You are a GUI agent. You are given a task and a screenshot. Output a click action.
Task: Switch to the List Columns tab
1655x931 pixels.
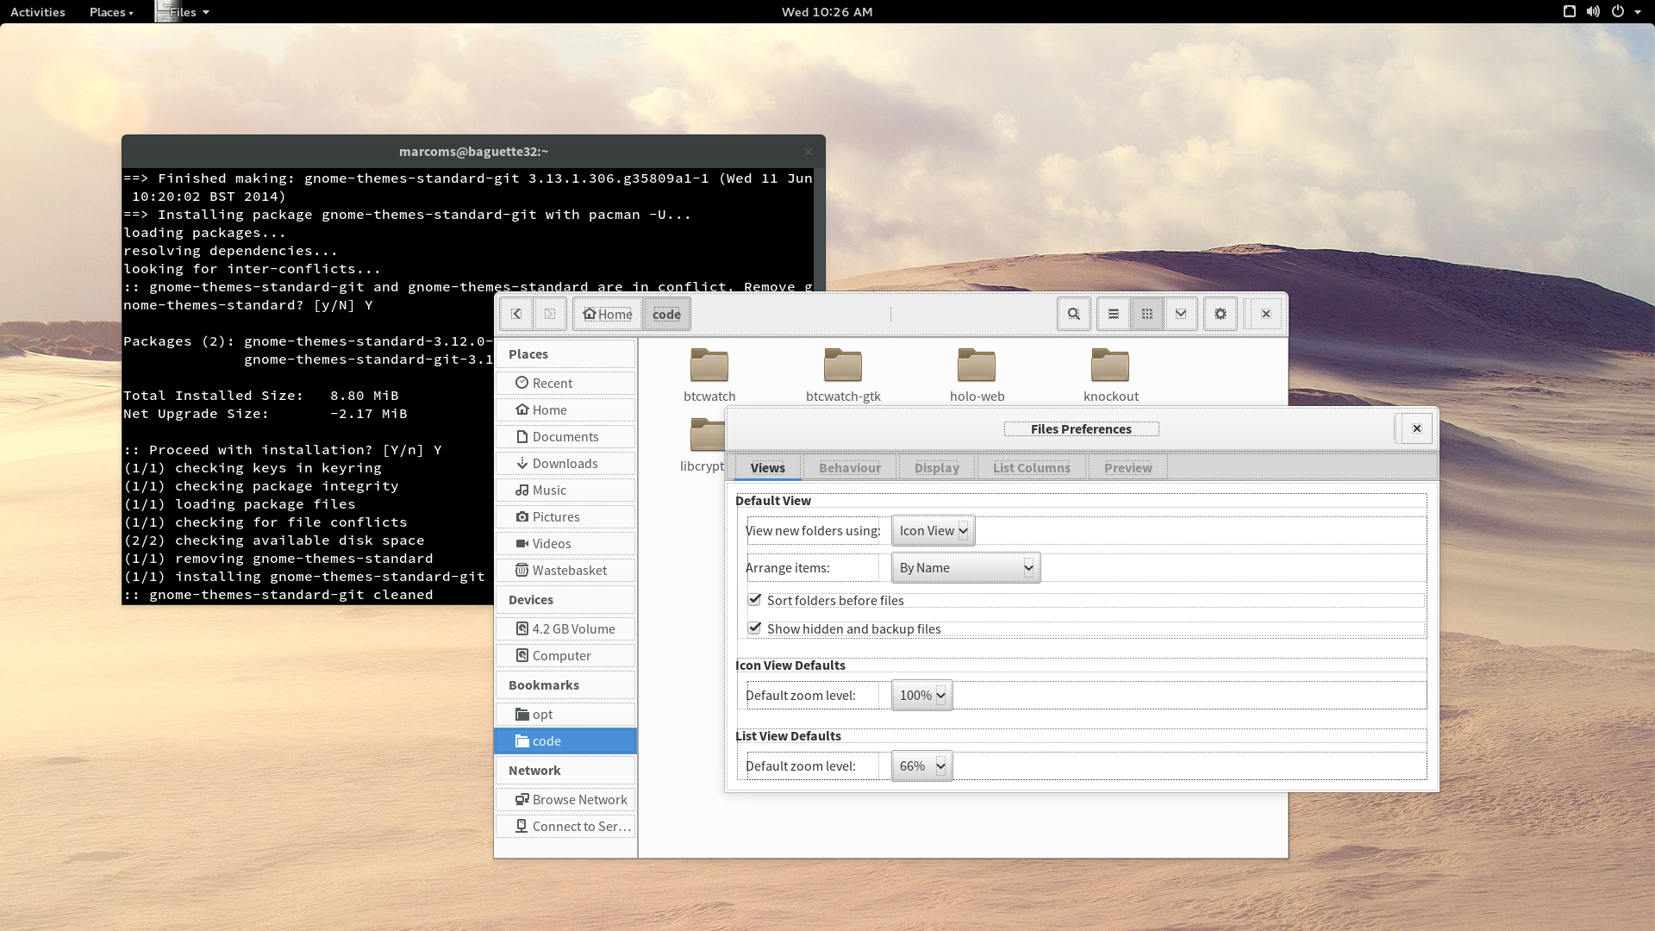pyautogui.click(x=1032, y=467)
